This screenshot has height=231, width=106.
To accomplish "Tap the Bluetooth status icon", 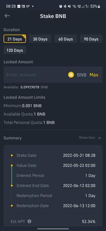I will (x=65, y=6).
